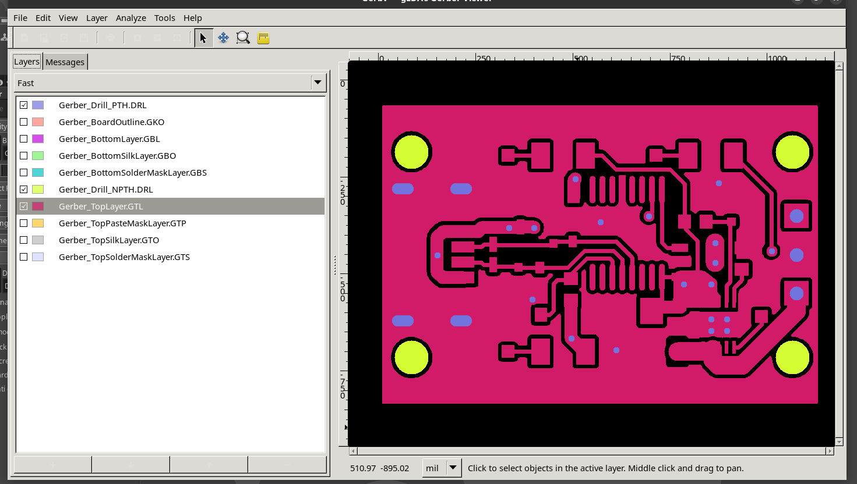Click the remove layer minus button
The height and width of the screenshot is (484, 857).
pos(287,465)
